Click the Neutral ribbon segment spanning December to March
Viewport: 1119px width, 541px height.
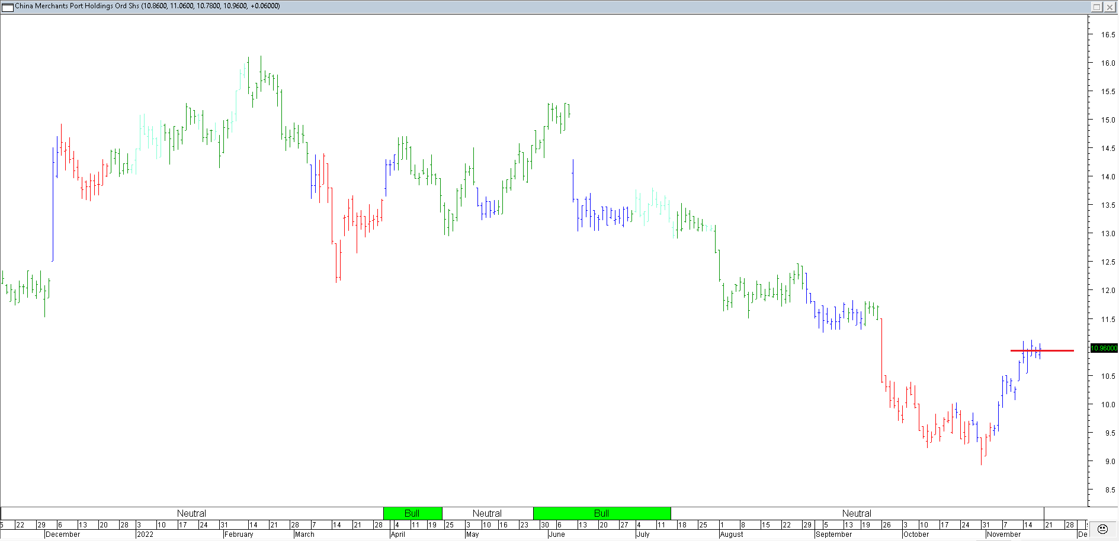(192, 513)
